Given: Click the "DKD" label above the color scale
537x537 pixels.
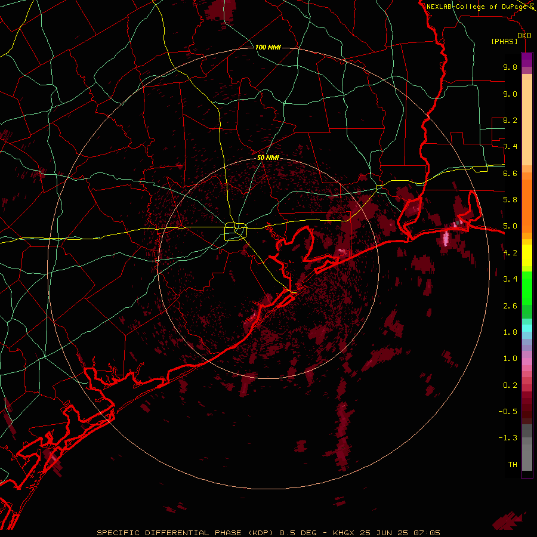Looking at the screenshot, I should pos(524,36).
